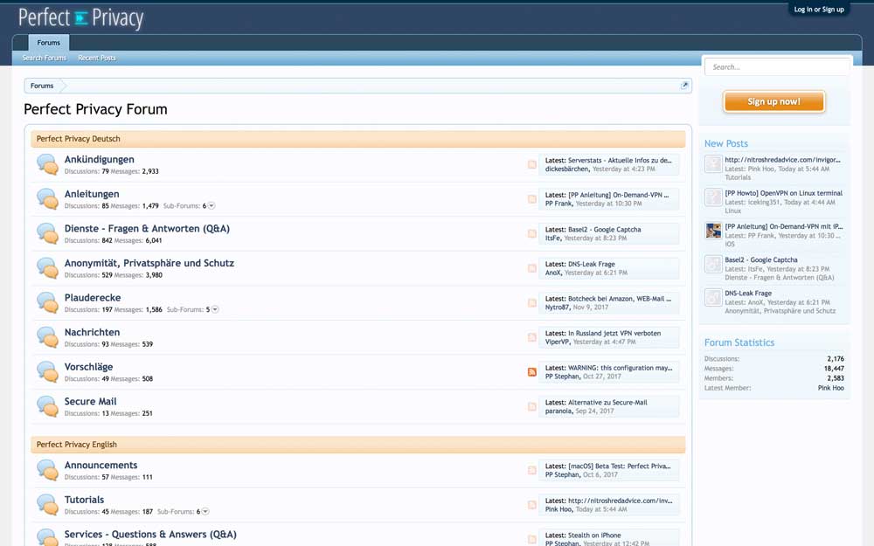
Task: Open 'Botcheck bei Amazon, WEB-Mail' latest post
Action: pos(620,299)
